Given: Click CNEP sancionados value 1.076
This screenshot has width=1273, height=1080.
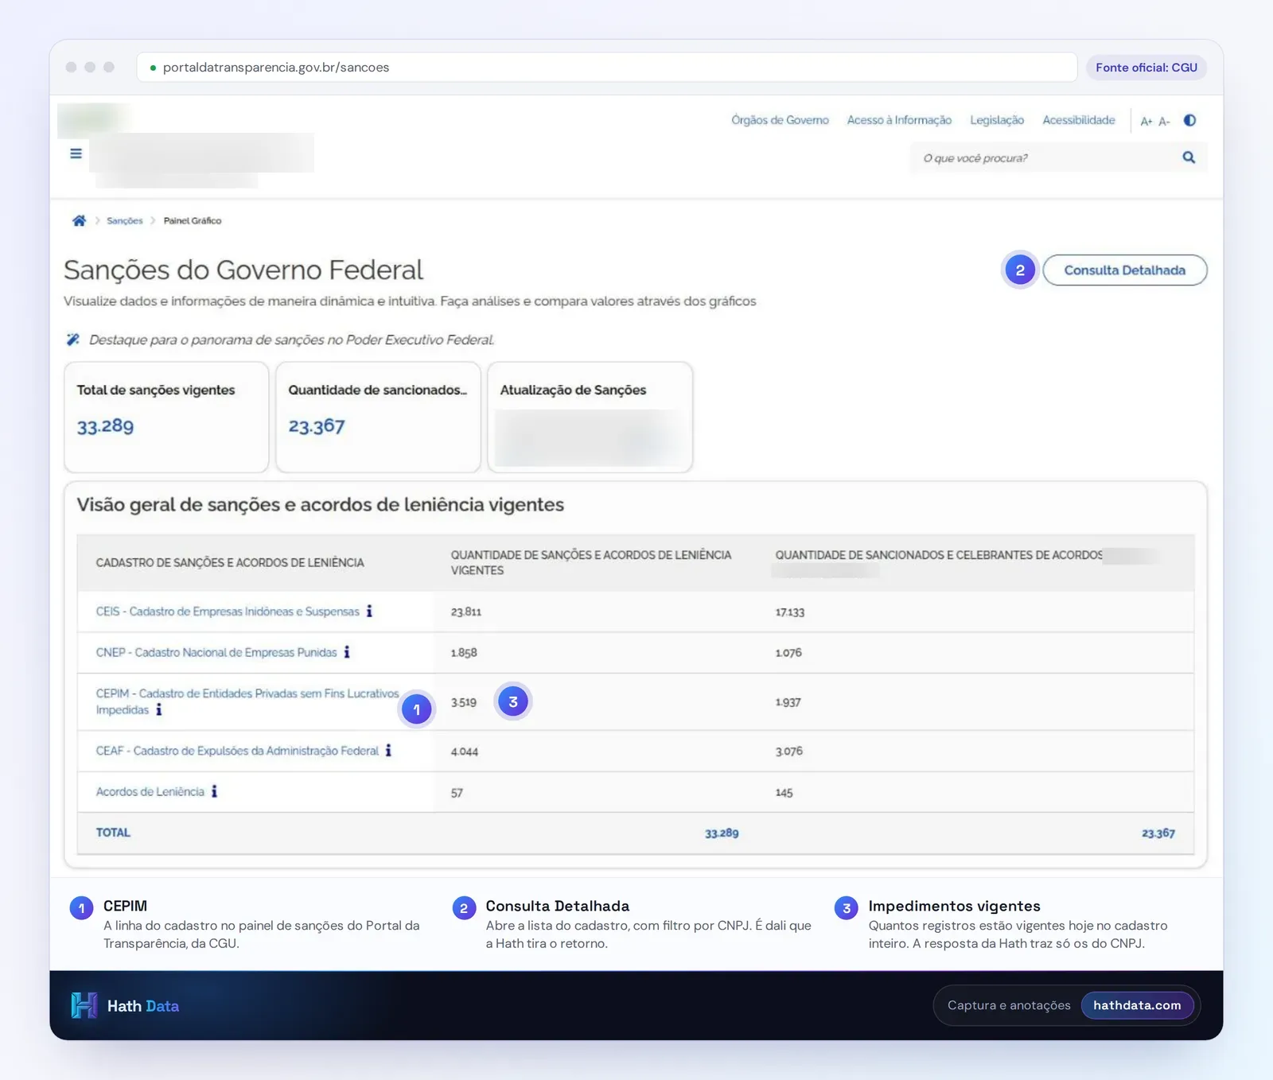Looking at the screenshot, I should (x=788, y=652).
